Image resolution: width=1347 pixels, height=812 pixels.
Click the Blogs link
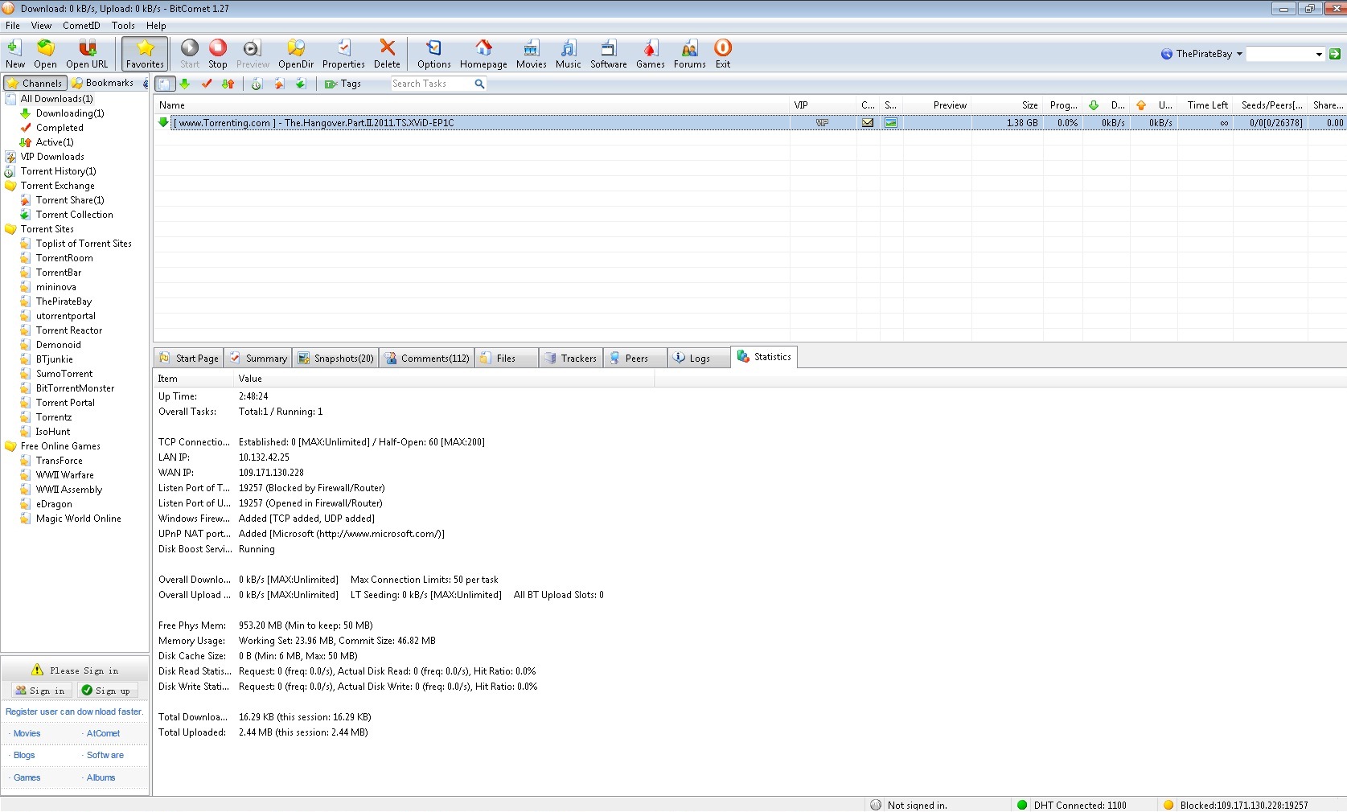click(x=24, y=755)
